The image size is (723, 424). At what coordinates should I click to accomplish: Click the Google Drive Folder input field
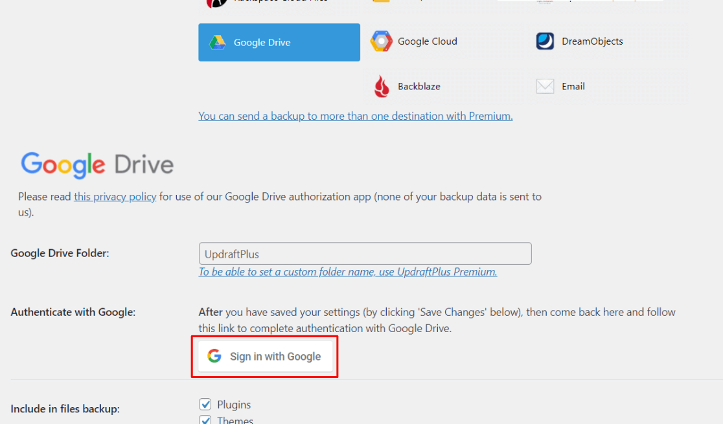click(365, 254)
